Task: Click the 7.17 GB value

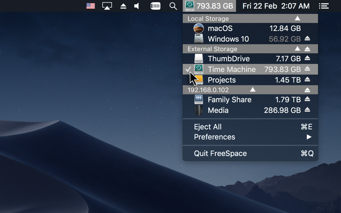Action: point(288,58)
